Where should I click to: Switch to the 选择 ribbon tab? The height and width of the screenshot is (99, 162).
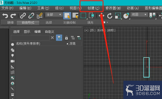[x=49, y=22]
